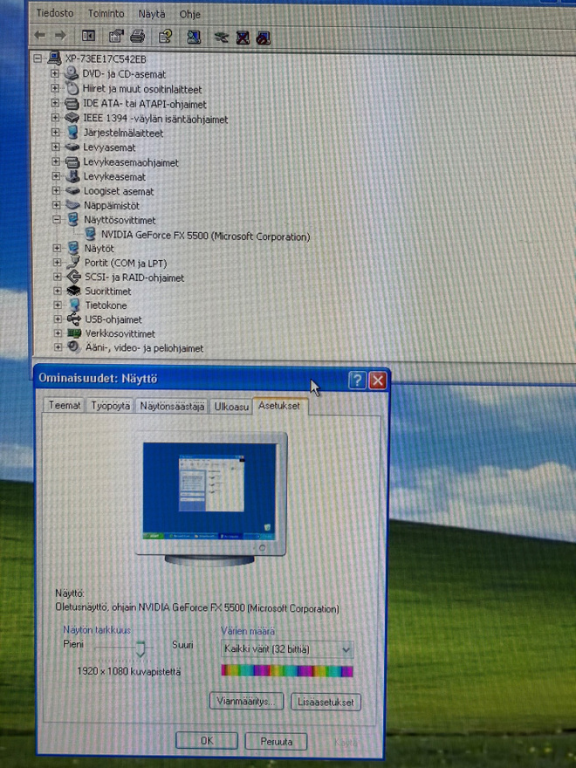Click the IDE ATA- tai ATAPI-ohjaimet icon
This screenshot has width=576, height=768.
[x=72, y=104]
